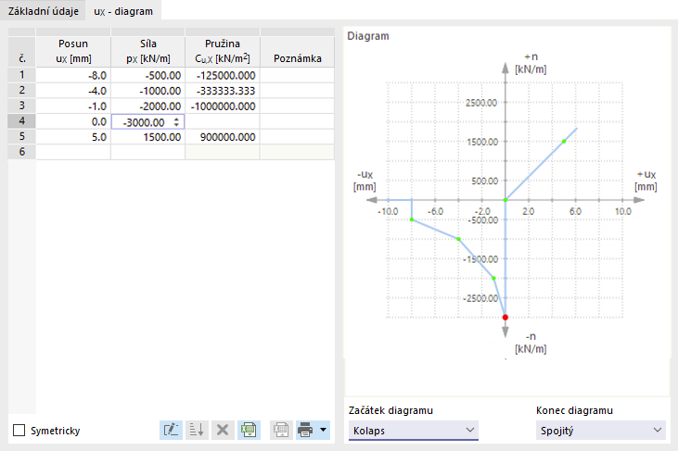678x451 pixels.
Task: Click the delete row X icon
Action: pos(223,430)
